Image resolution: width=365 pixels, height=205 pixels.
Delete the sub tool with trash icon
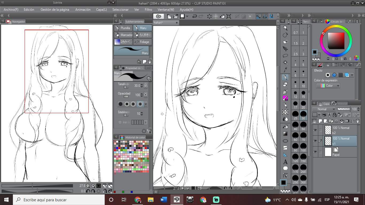point(150,62)
